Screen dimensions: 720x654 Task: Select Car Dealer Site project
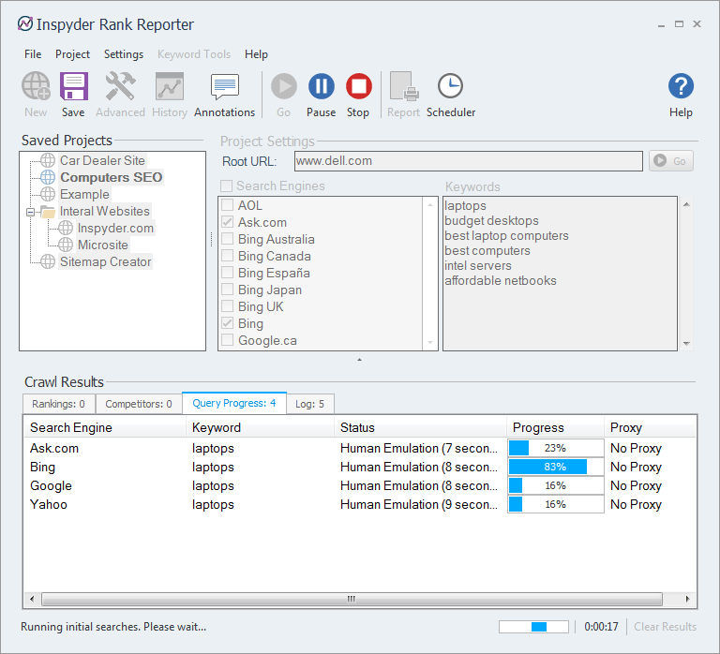102,160
